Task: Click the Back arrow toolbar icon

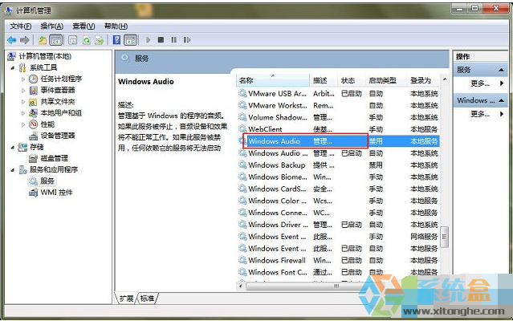Action: click(x=12, y=40)
